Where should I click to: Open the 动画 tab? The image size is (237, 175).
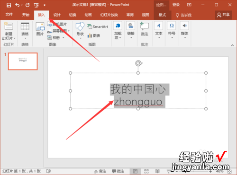(88, 15)
